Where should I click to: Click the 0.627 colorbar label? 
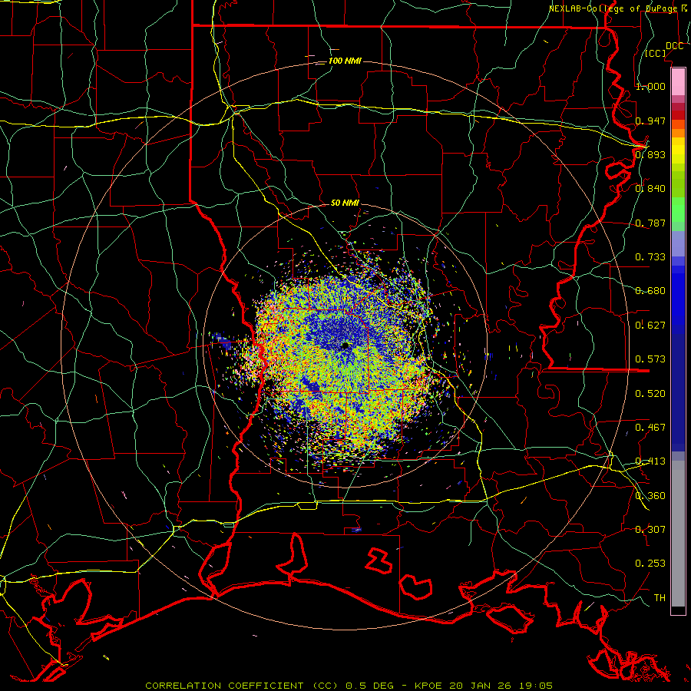650,326
